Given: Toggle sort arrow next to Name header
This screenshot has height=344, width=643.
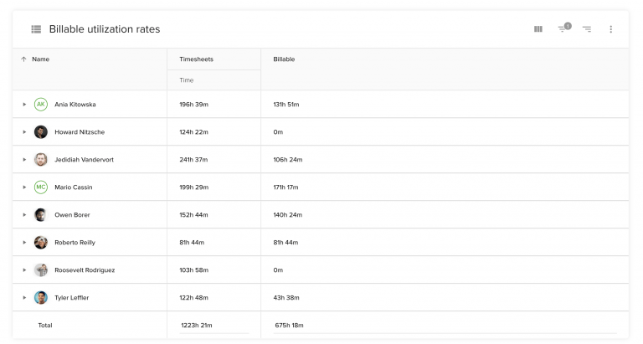Looking at the screenshot, I should (x=23, y=59).
